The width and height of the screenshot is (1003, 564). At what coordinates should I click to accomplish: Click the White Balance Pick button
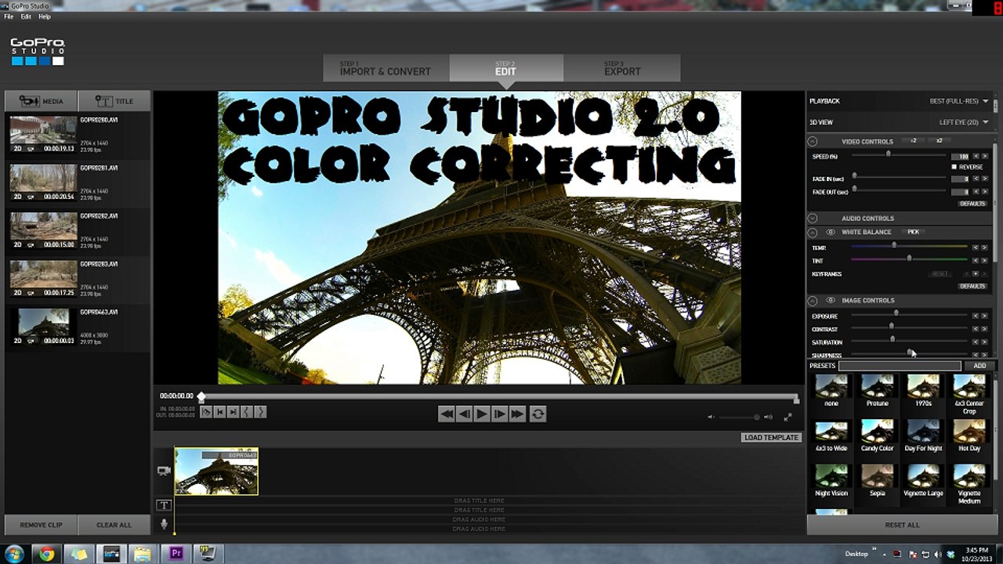[x=913, y=232]
